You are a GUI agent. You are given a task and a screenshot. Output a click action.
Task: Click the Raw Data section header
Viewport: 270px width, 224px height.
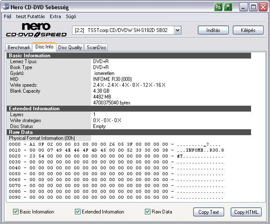129,132
